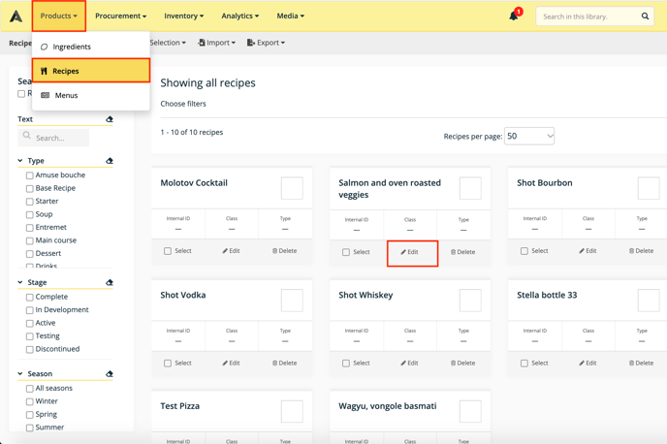Click Test Pizza image placeholder
The image size is (667, 444).
pos(292,411)
